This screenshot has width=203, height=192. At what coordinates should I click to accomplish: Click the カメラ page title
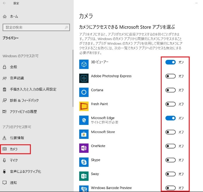coord(86,16)
